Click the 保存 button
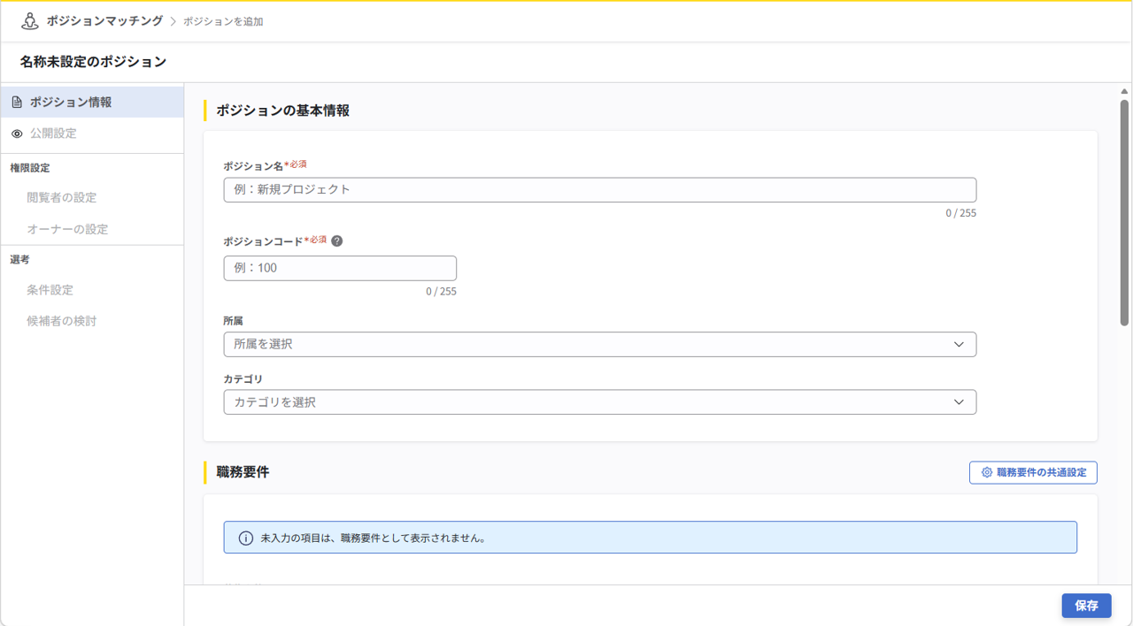Image resolution: width=1133 pixels, height=626 pixels. click(1086, 606)
